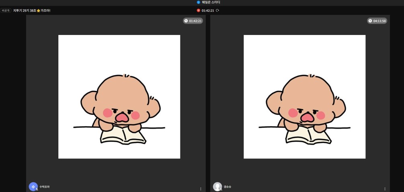Click the 비공개 private room badge
The height and width of the screenshot is (192, 404).
point(6,10)
